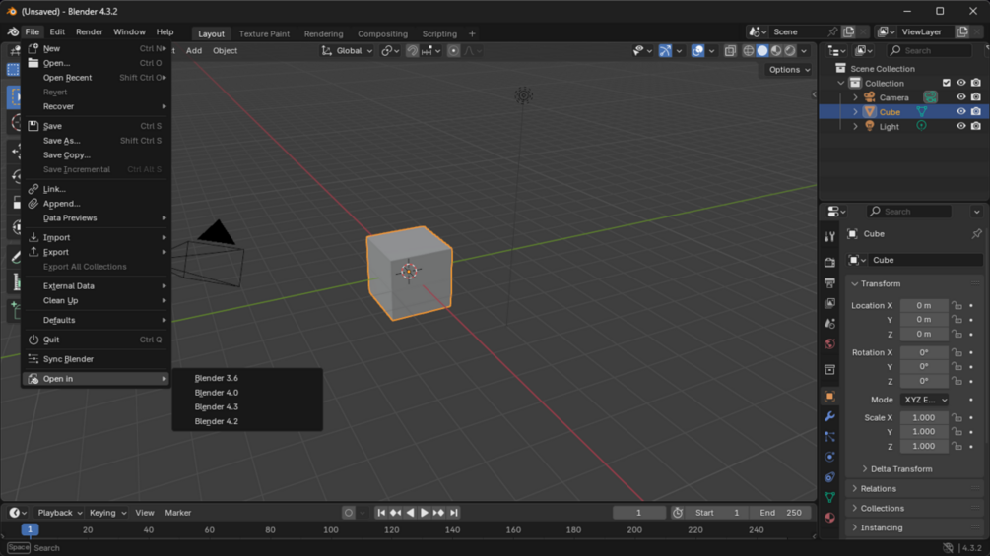This screenshot has width=990, height=556.
Task: Click the Light data icon in outliner
Action: (921, 126)
